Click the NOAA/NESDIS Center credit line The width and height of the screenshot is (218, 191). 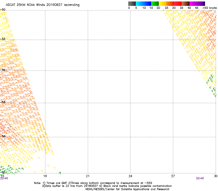pos(127,189)
